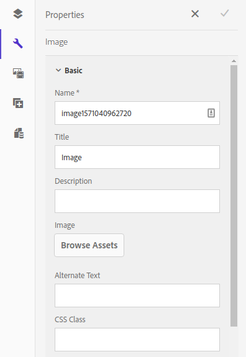The image size is (246, 357).
Task: Click the vertical scrollbar thumb
Action: pyautogui.click(x=234, y=196)
